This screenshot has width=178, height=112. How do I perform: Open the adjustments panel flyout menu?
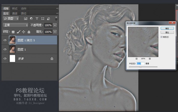57,8
